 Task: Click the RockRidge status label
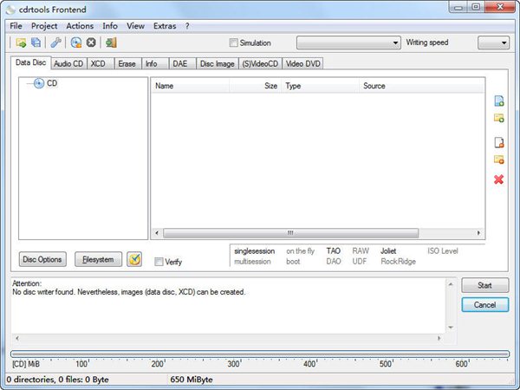coord(398,262)
